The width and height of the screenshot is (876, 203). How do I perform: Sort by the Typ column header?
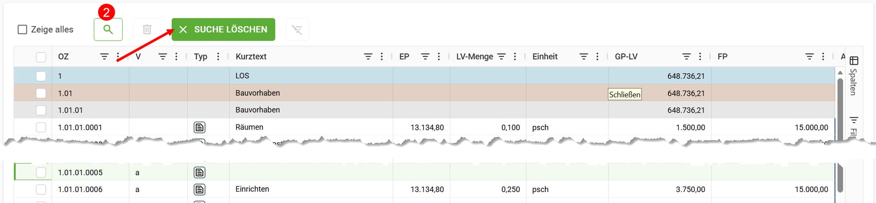[x=201, y=57]
